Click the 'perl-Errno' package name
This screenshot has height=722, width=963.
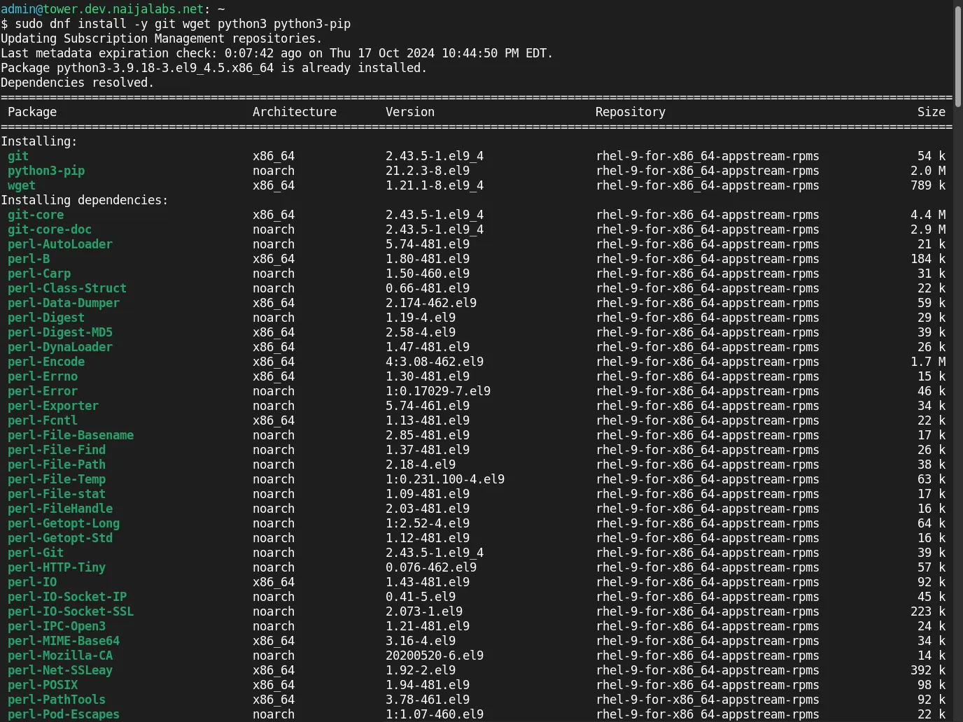click(x=43, y=376)
